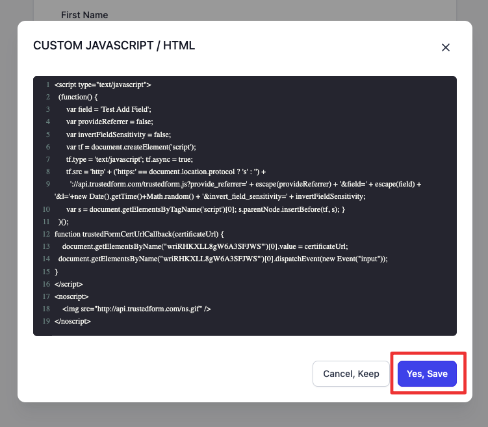Click the Custom JavaScript / HTML dialog title

tap(114, 45)
